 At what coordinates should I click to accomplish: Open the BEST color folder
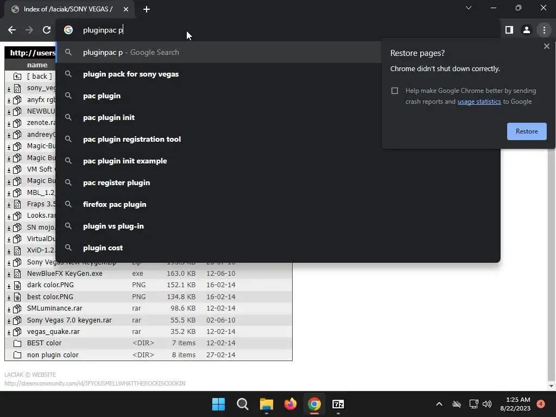click(44, 343)
